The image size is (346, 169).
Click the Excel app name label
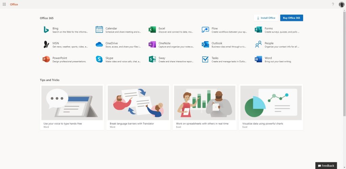point(162,28)
